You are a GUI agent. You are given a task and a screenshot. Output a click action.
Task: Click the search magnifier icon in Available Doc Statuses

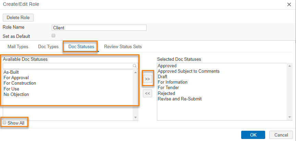(x=135, y=66)
